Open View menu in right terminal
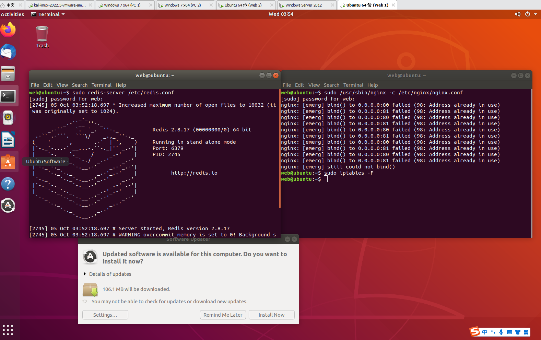Viewport: 541px width, 340px height. tap(314, 85)
